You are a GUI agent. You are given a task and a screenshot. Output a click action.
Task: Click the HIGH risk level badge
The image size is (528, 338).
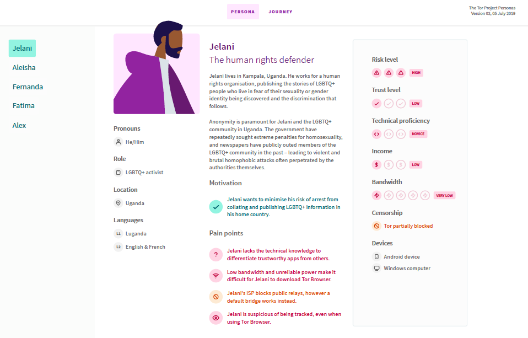[416, 73]
